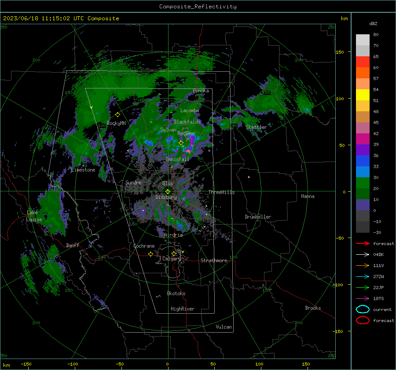
Task: Select the purple 39–36 dBZ color swatch
Action: click(363, 150)
